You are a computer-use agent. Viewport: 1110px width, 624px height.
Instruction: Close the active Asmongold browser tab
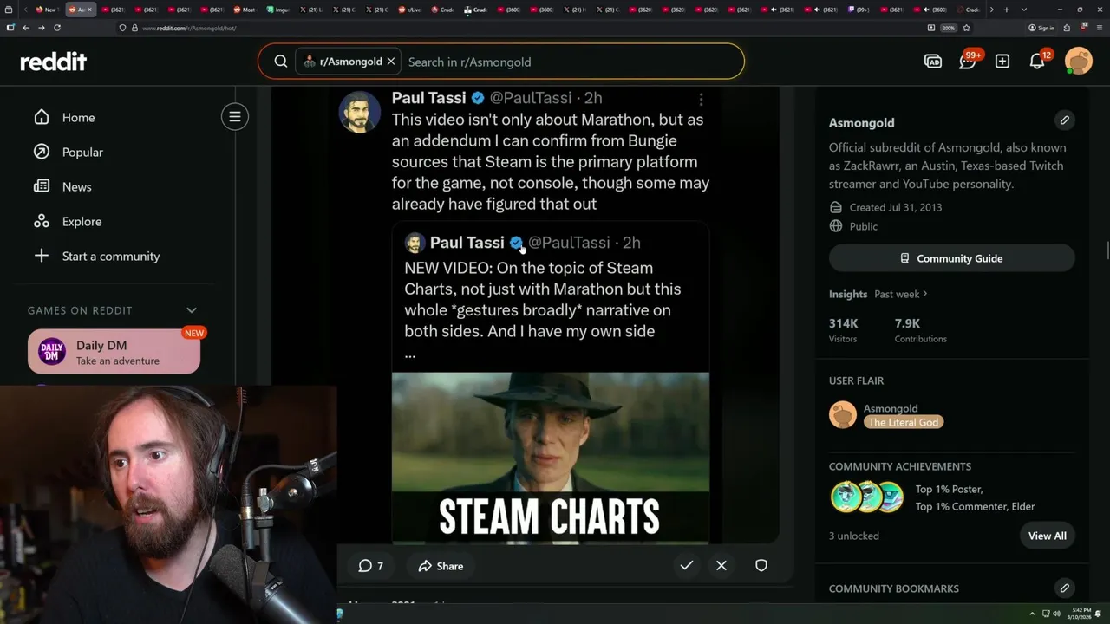coord(89,10)
